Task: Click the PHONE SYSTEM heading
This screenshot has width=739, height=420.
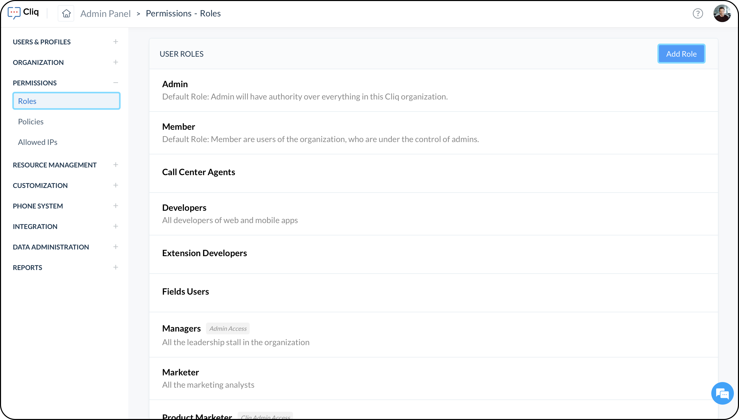Action: click(38, 206)
